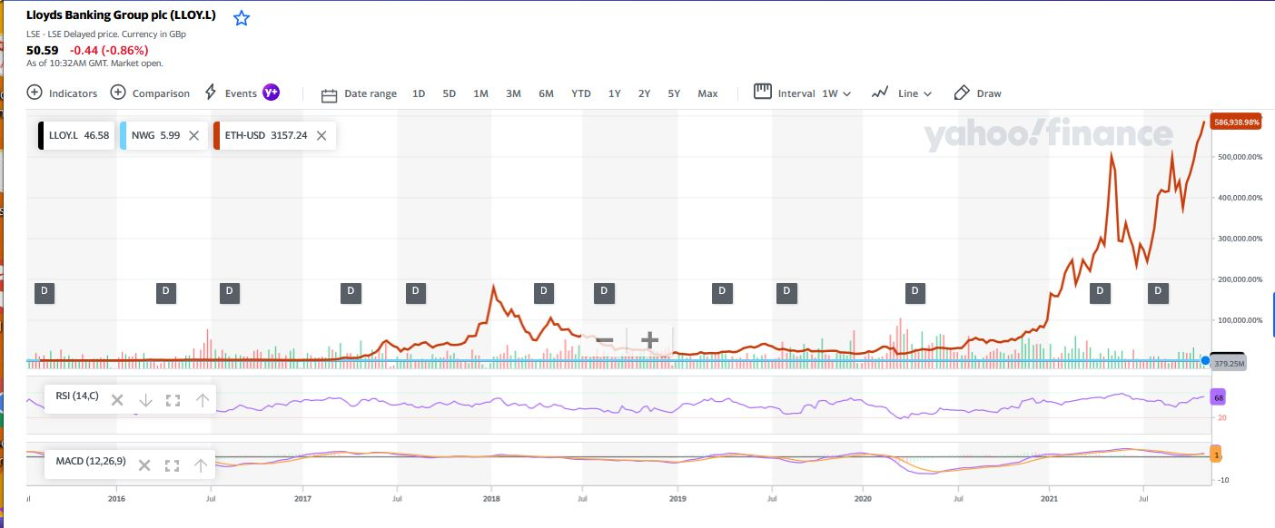Move the MACD panel up

point(201,465)
